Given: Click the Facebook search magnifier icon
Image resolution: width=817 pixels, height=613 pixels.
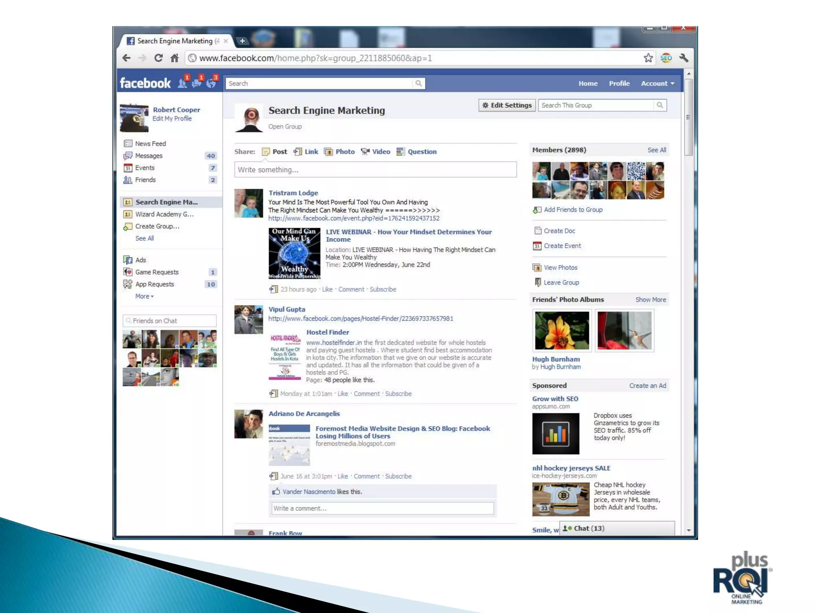Looking at the screenshot, I should point(418,83).
